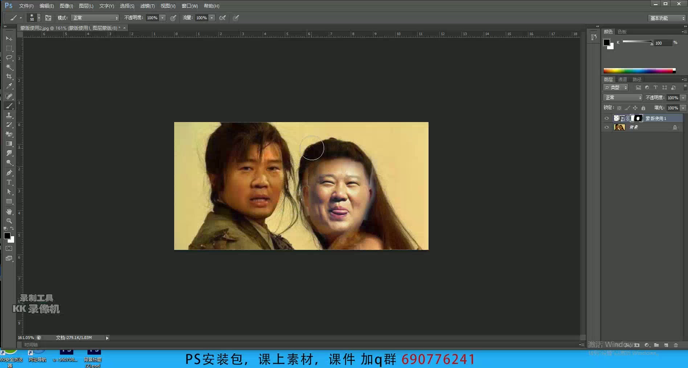Image resolution: width=688 pixels, height=368 pixels.
Task: Create a new layer with icon
Action: [666, 345]
